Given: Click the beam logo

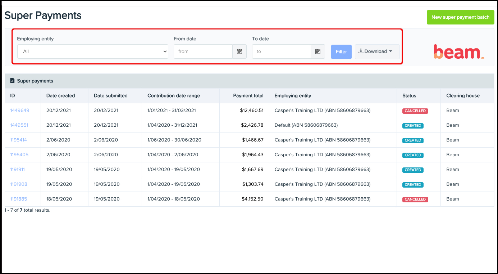Looking at the screenshot, I should coord(458,52).
